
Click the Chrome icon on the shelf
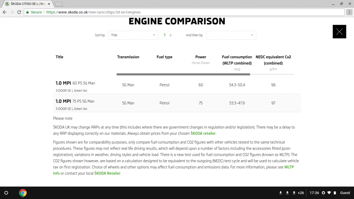tap(23, 193)
